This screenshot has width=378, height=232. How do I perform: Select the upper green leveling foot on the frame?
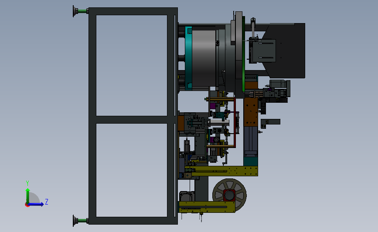click(81, 11)
